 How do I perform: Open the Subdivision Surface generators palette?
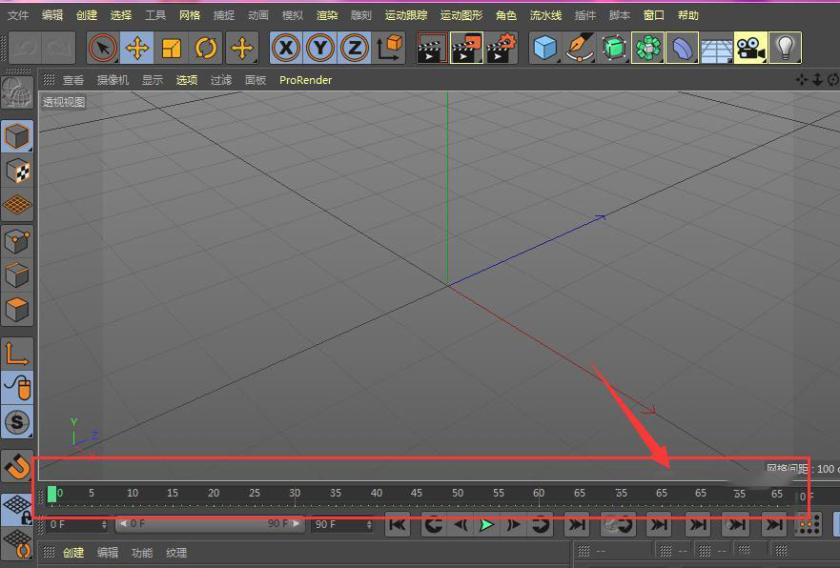[x=613, y=49]
